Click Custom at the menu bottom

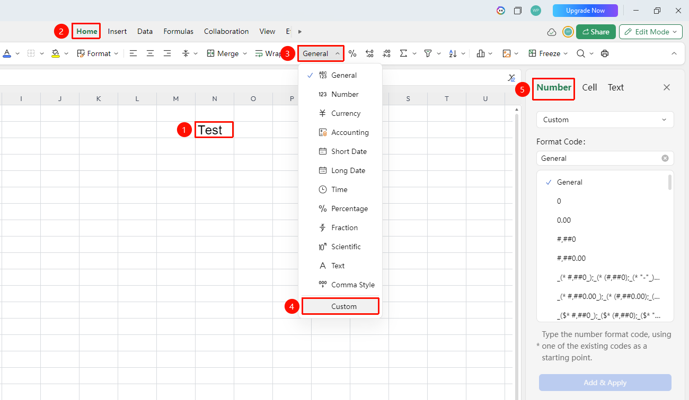point(340,306)
